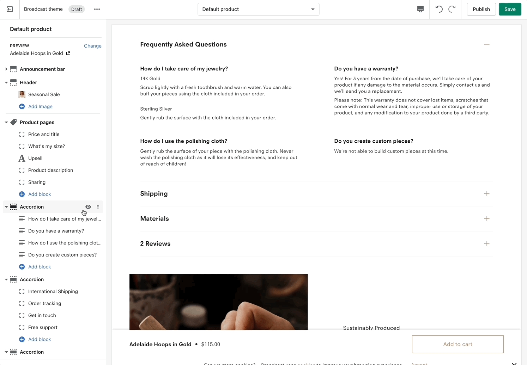This screenshot has height=365, width=527.
Task: Select the Product description block
Action: click(x=50, y=170)
